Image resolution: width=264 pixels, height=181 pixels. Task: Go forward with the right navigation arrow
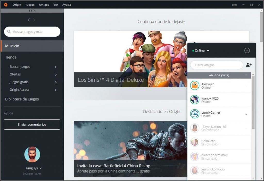coord(34,20)
